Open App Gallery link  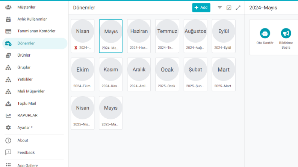(27, 165)
